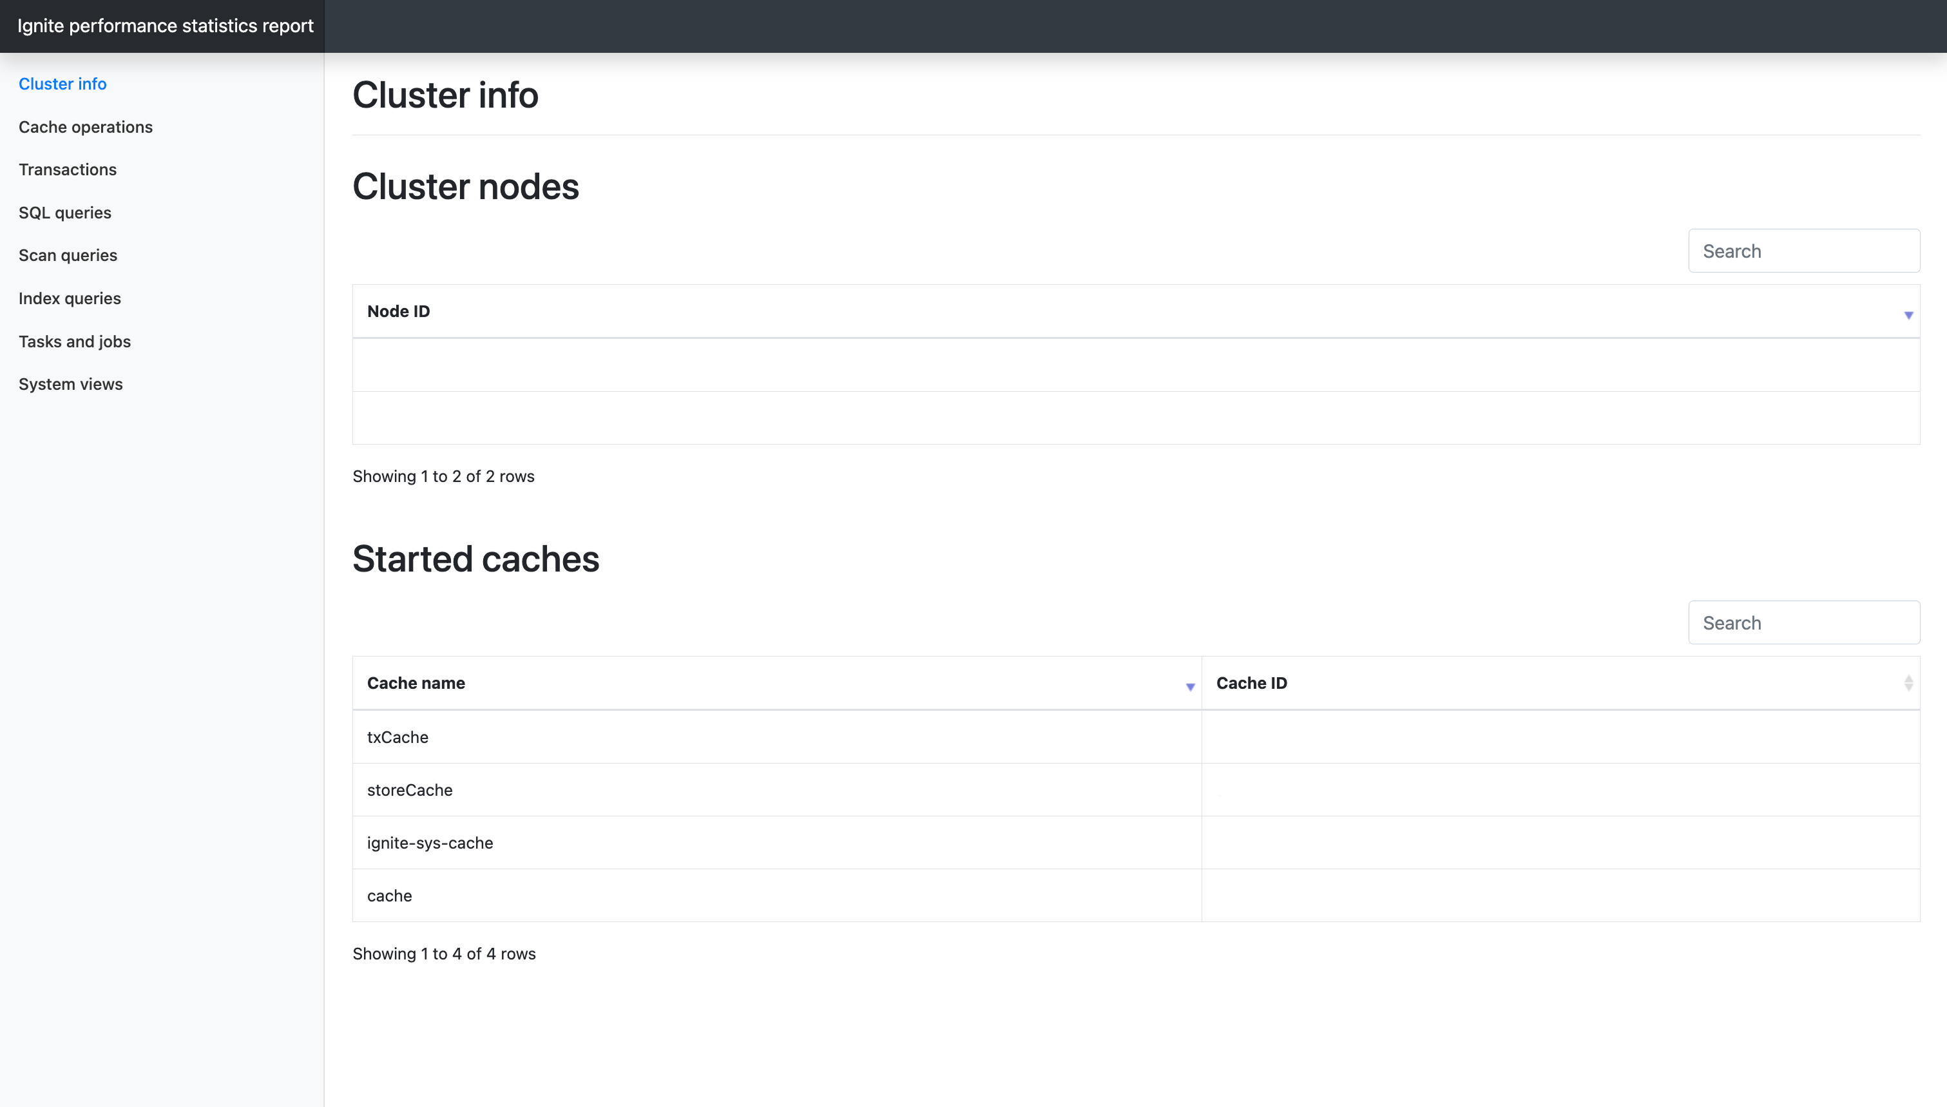The height and width of the screenshot is (1107, 1947).
Task: Click 'Showing 1 to 2 of 2 rows'
Action: click(x=443, y=476)
